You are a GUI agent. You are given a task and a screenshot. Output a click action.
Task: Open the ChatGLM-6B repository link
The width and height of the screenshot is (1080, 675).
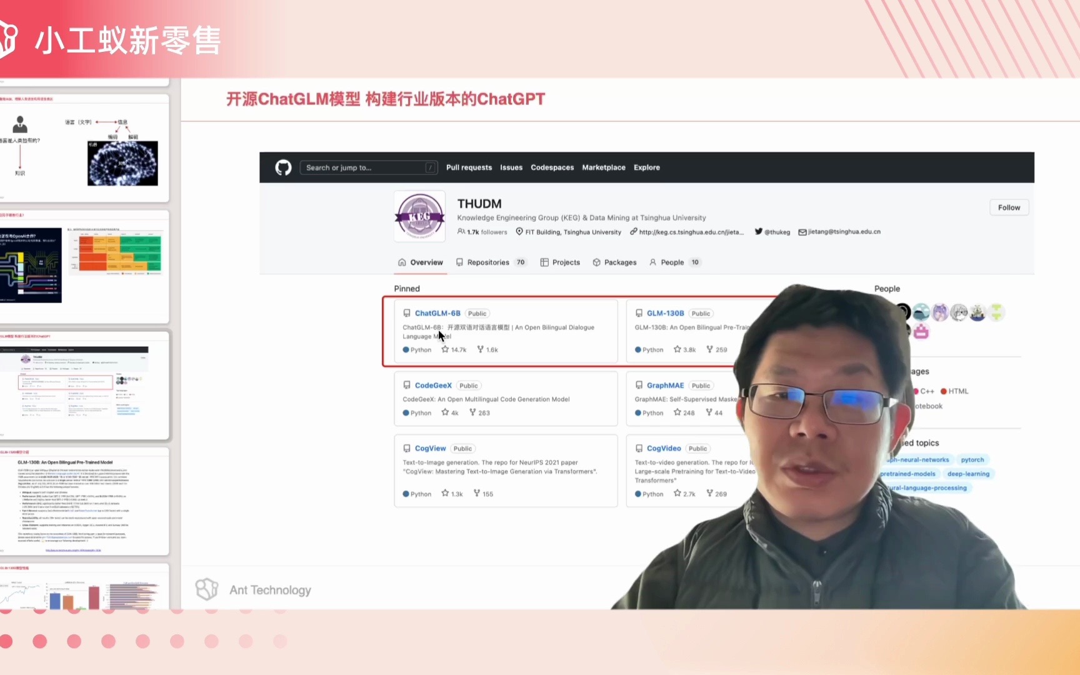[437, 312]
